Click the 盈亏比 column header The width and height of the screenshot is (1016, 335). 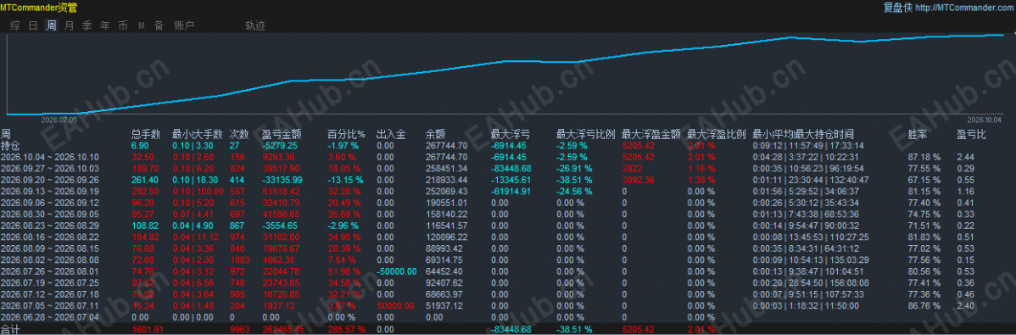pos(971,135)
